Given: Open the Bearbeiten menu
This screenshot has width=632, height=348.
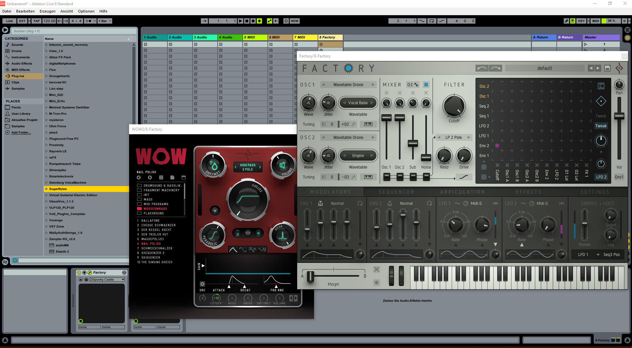Looking at the screenshot, I should pyautogui.click(x=25, y=11).
